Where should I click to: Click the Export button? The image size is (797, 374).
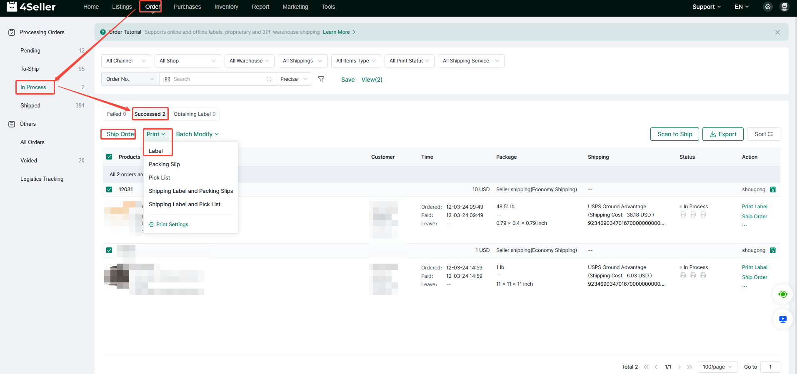[722, 134]
